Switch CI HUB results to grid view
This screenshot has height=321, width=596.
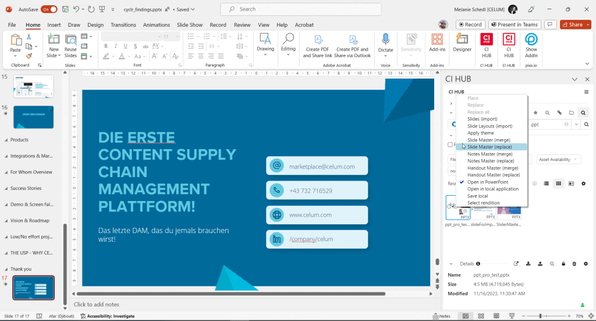tap(559, 184)
